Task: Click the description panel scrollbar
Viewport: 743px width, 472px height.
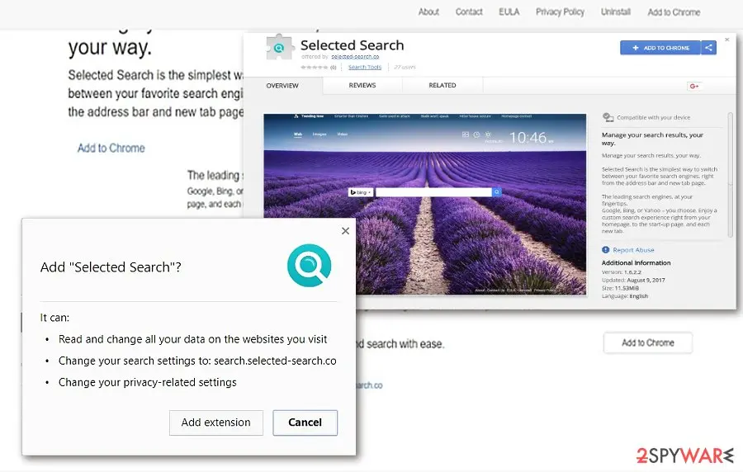Action: point(731,174)
